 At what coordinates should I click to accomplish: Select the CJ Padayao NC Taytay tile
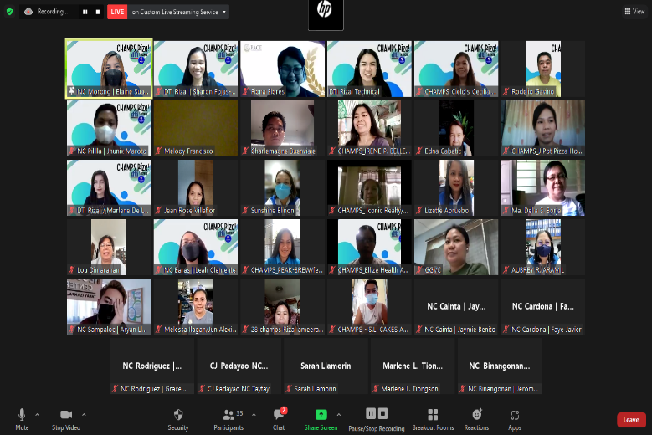click(239, 366)
